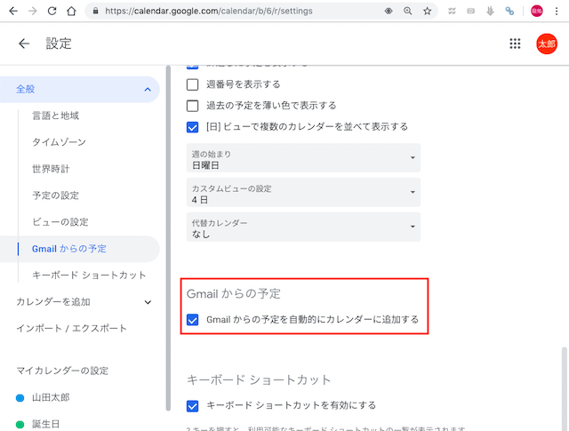Open the Chrome three-dot menu
569x431 pixels.
(557, 11)
